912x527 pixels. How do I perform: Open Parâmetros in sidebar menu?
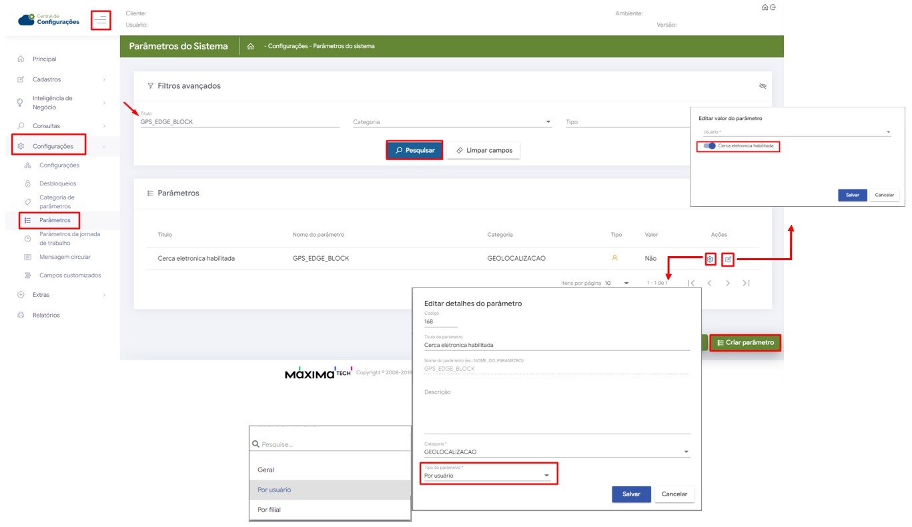tap(55, 220)
